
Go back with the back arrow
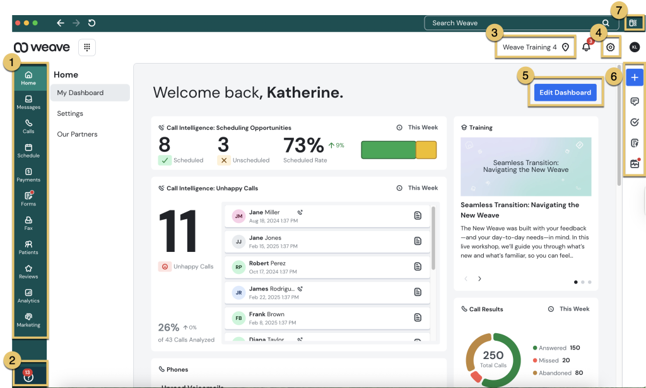[x=61, y=23]
